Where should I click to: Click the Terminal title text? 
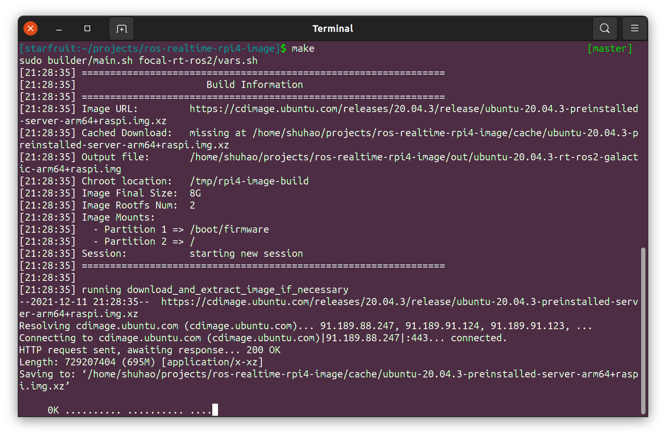point(333,28)
